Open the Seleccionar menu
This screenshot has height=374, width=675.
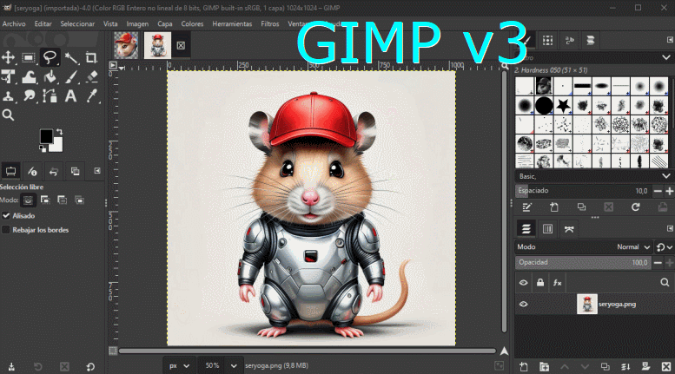coord(77,24)
